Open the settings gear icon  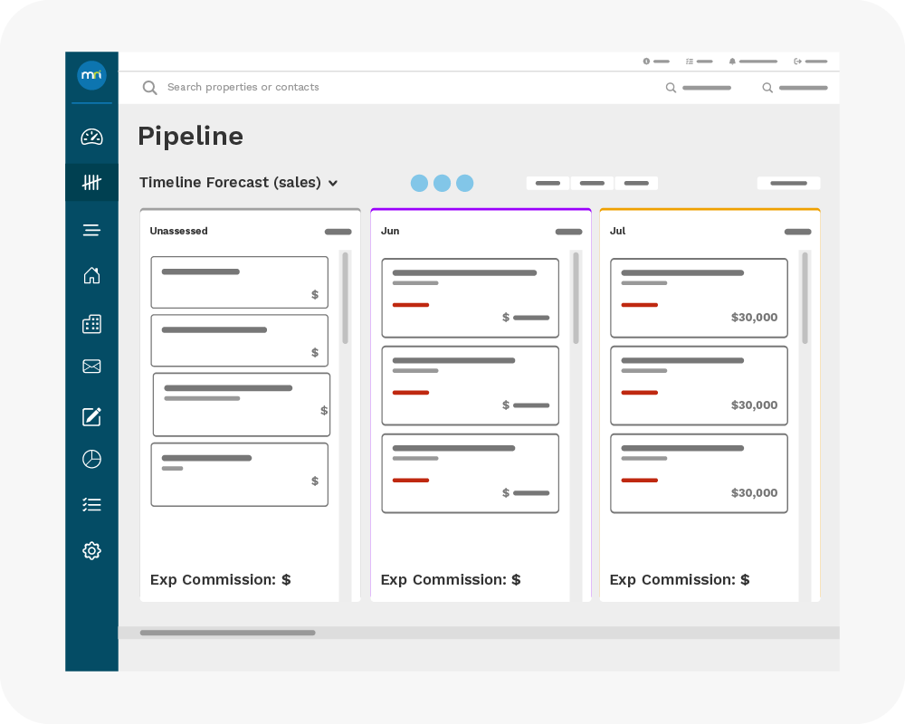pyautogui.click(x=91, y=550)
